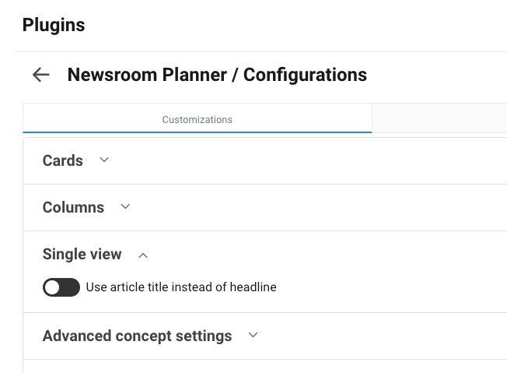The height and width of the screenshot is (373, 507).
Task: Click the Newsroom Planner / Configurations title
Action: [x=217, y=75]
